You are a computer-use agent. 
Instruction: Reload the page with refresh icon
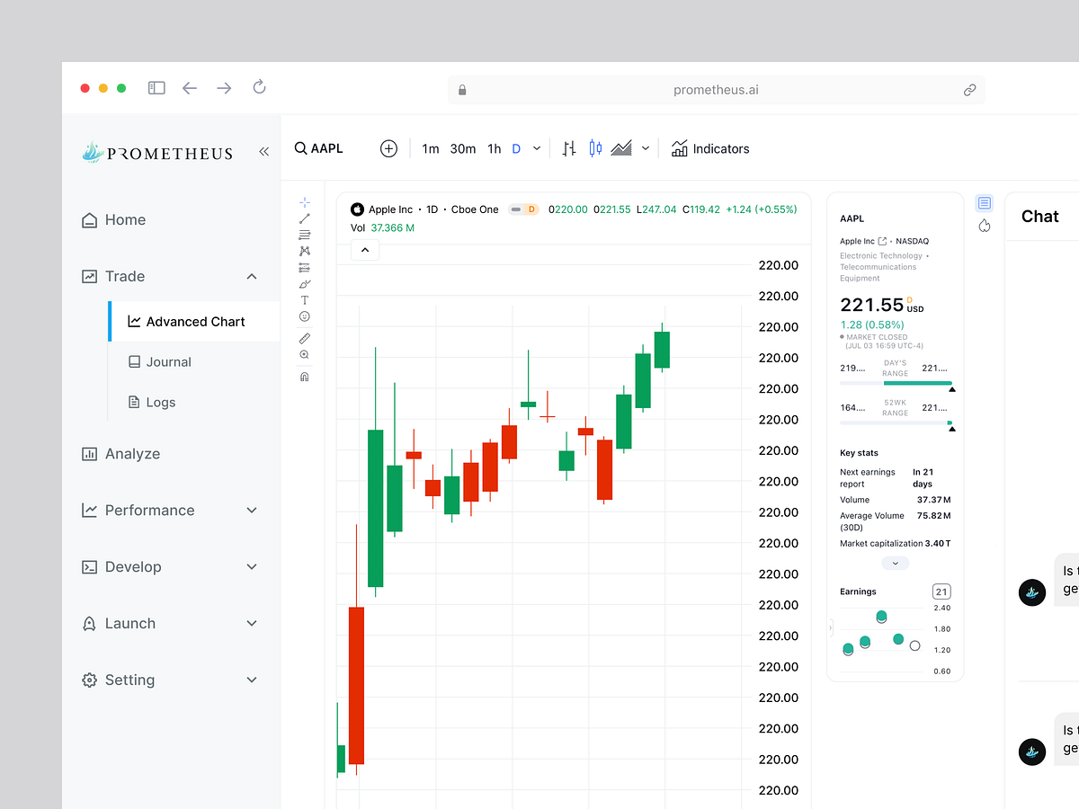[259, 87]
